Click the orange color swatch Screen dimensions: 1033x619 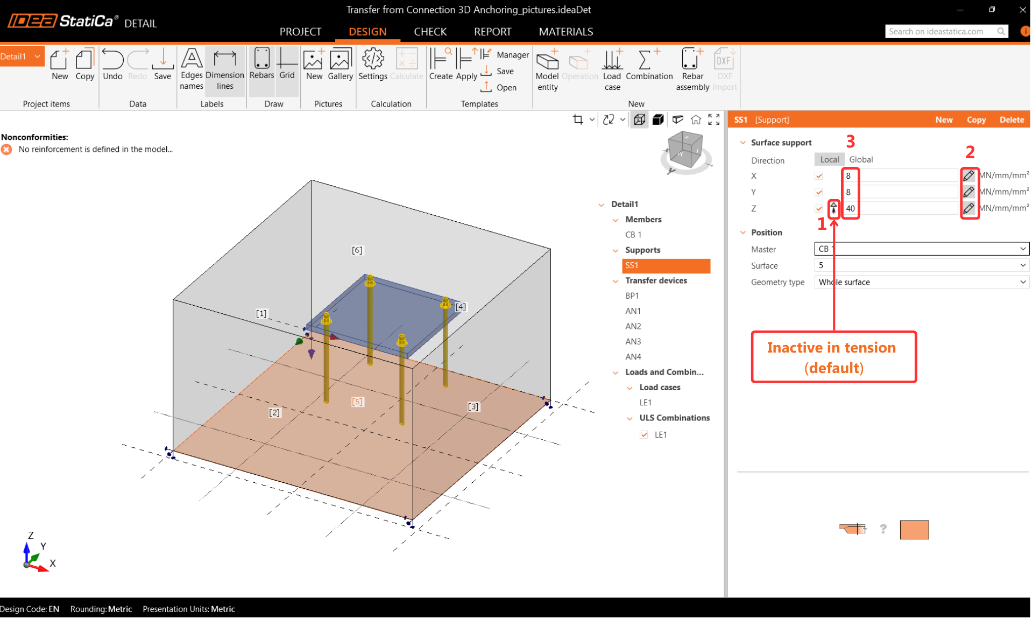coord(914,530)
